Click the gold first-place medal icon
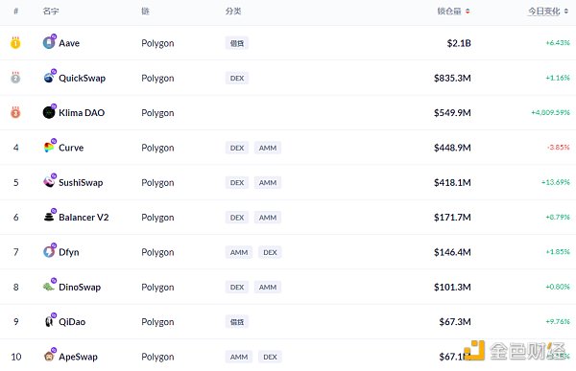 [15, 42]
